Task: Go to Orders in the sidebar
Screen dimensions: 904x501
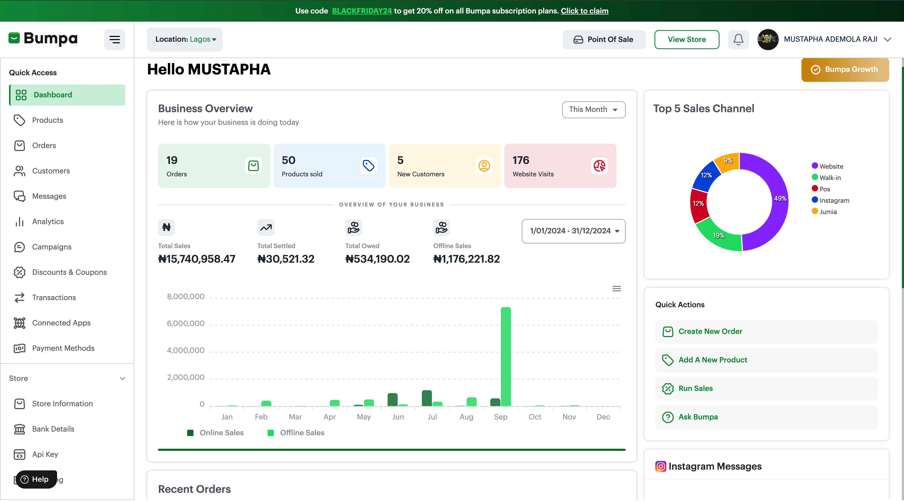Action: click(67, 145)
